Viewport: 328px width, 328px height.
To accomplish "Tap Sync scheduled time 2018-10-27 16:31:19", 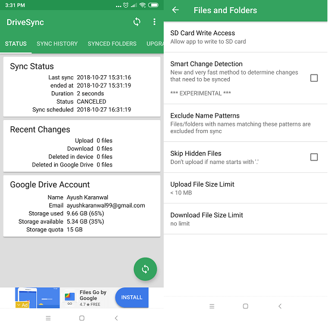I will coord(104,109).
